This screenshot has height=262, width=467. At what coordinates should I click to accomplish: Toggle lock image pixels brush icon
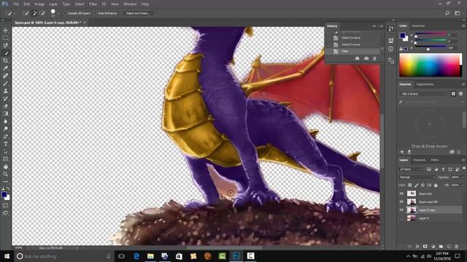417,185
